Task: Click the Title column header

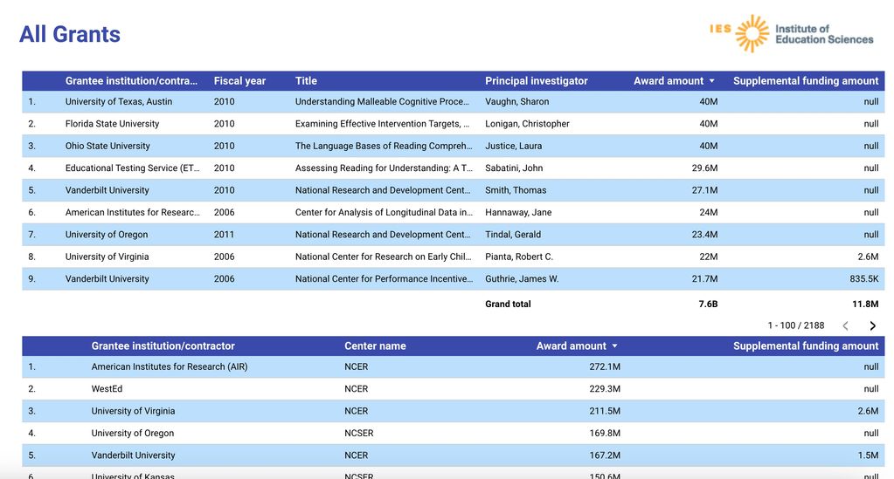Action: [x=306, y=81]
